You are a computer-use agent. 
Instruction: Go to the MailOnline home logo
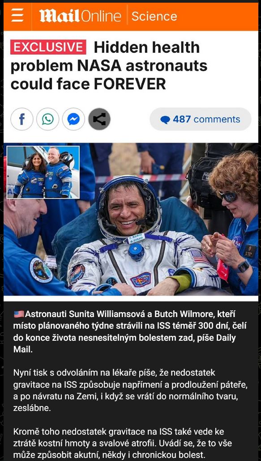pos(80,16)
